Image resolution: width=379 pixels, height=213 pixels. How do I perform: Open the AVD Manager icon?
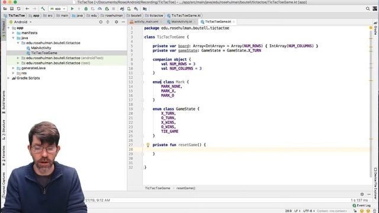129,9
